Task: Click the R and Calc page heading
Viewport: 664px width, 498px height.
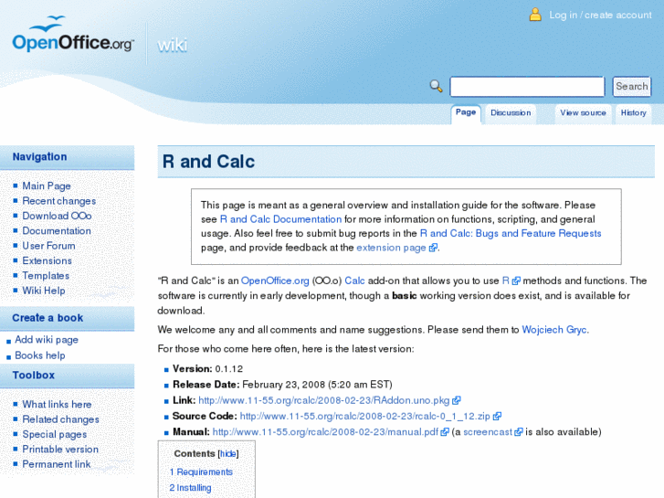Action: 208,162
